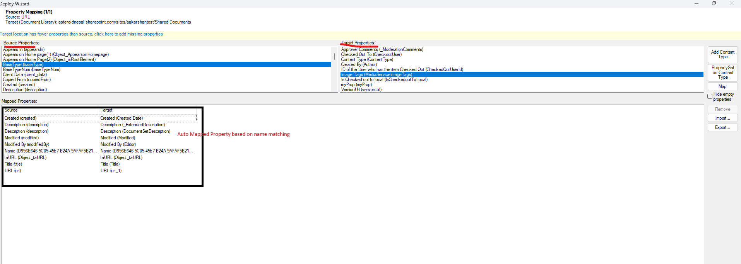Click the Remove button
This screenshot has width=741, height=264.
(722, 109)
